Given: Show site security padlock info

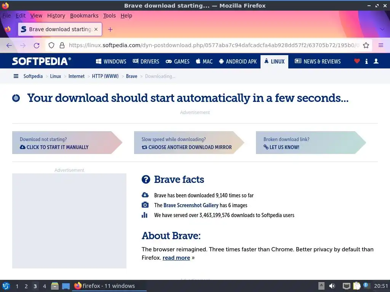Looking at the screenshot, I should [x=62, y=45].
